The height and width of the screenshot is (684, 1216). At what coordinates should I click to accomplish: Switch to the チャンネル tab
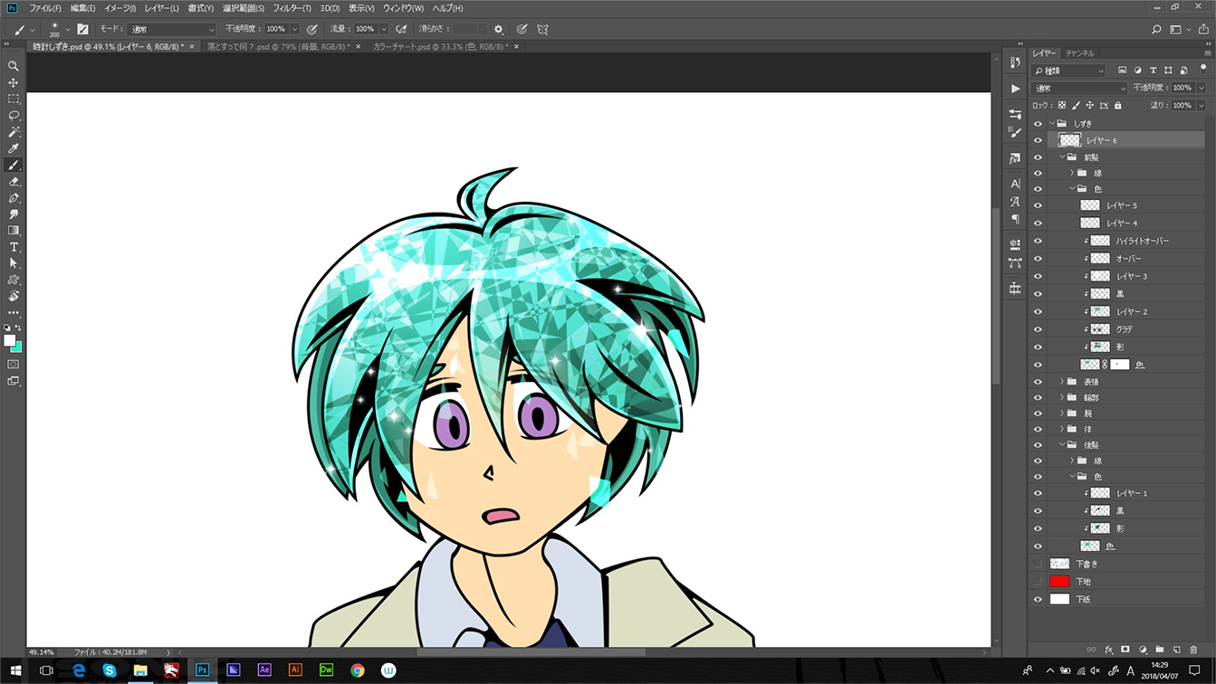coord(1079,53)
